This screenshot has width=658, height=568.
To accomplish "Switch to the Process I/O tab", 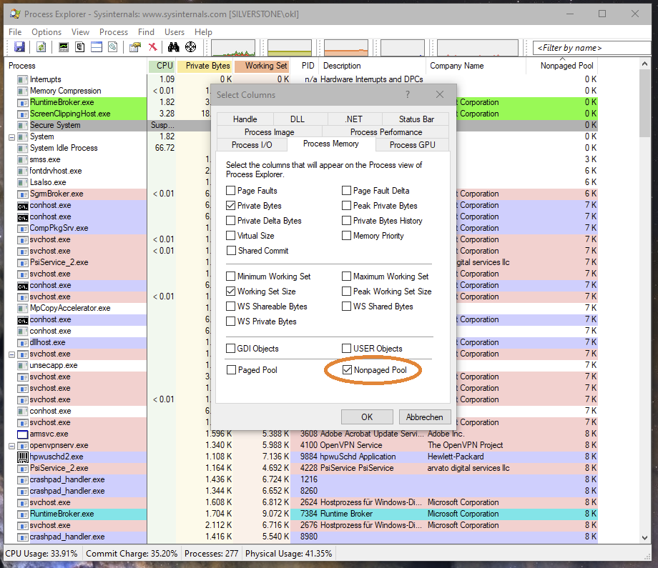I will click(252, 144).
